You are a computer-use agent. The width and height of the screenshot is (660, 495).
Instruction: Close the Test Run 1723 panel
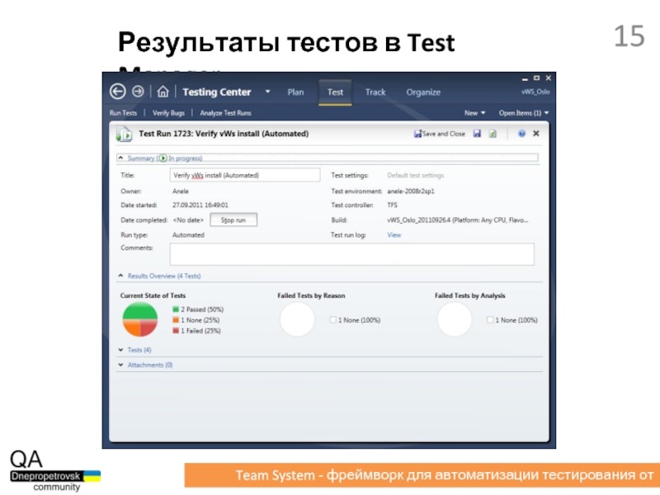point(535,134)
